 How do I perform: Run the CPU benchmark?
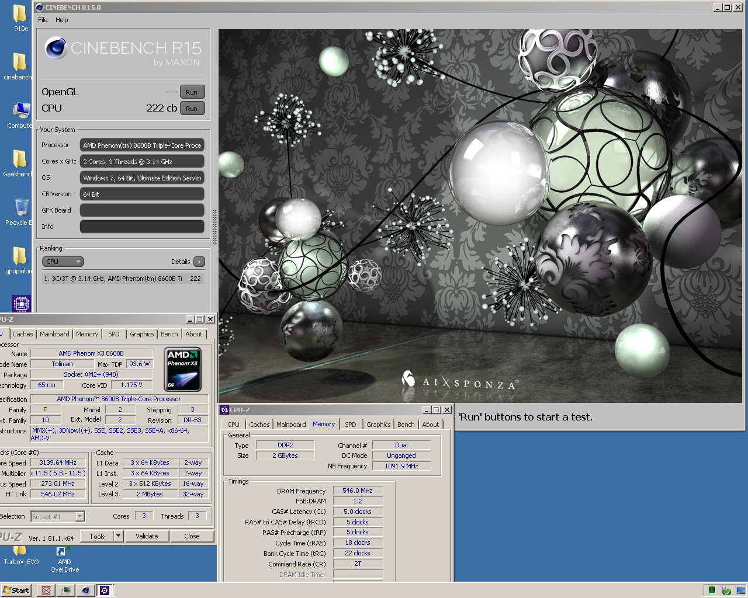pyautogui.click(x=192, y=109)
